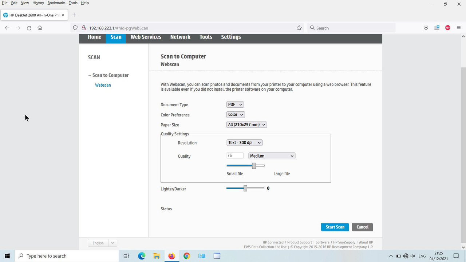Image resolution: width=466 pixels, height=262 pixels.
Task: Open the Firefox application menu (hamburger)
Action: (459, 28)
